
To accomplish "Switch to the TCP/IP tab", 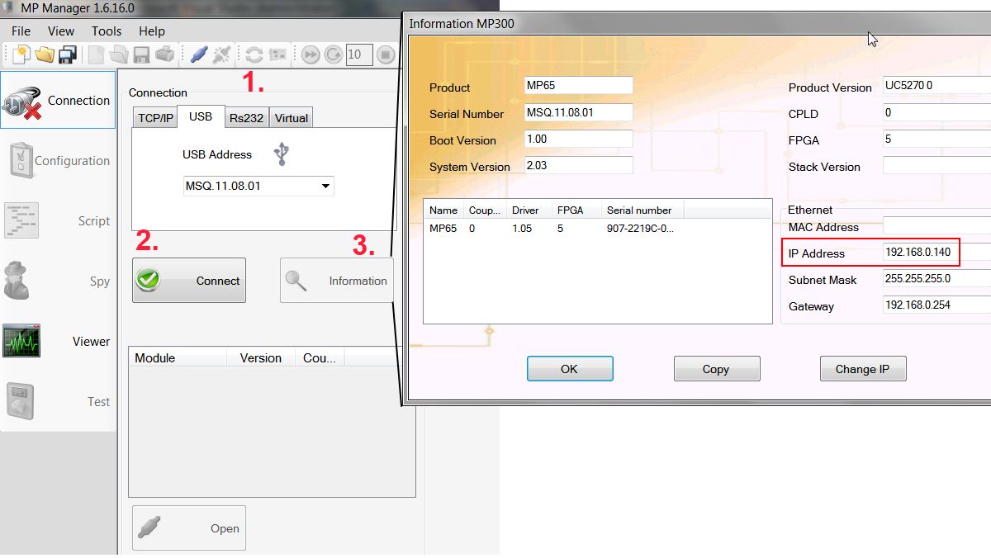I will tap(155, 118).
